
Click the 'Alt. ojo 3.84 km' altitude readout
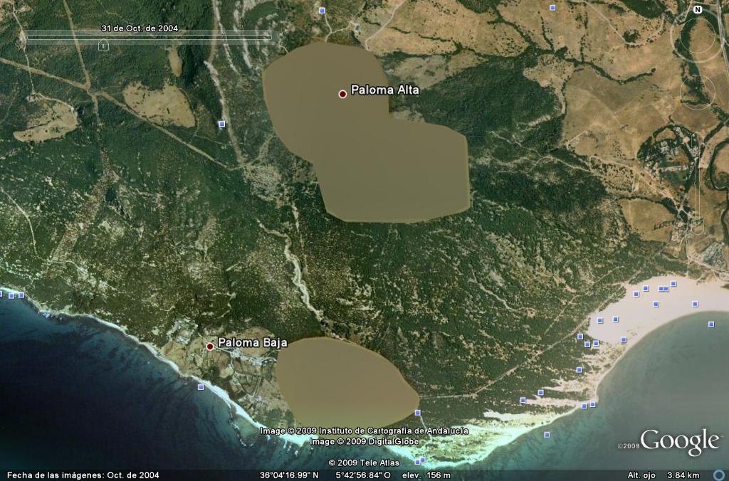[663, 475]
